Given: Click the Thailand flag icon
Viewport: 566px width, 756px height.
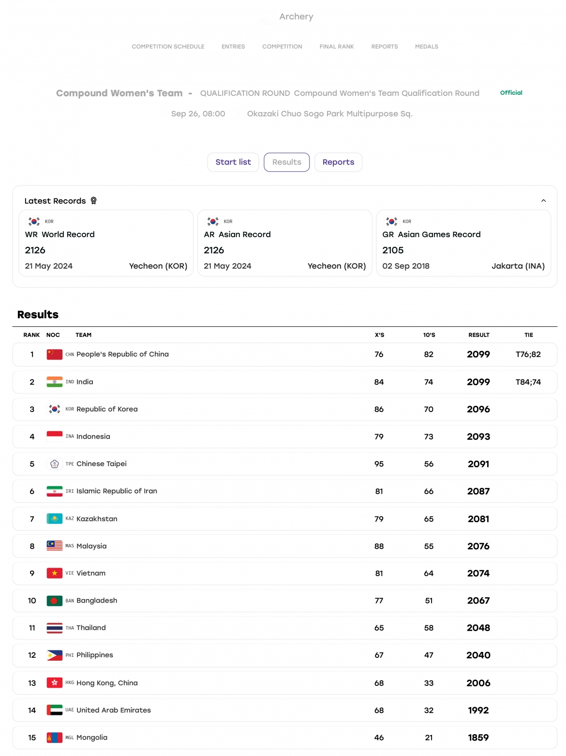Looking at the screenshot, I should pos(55,628).
